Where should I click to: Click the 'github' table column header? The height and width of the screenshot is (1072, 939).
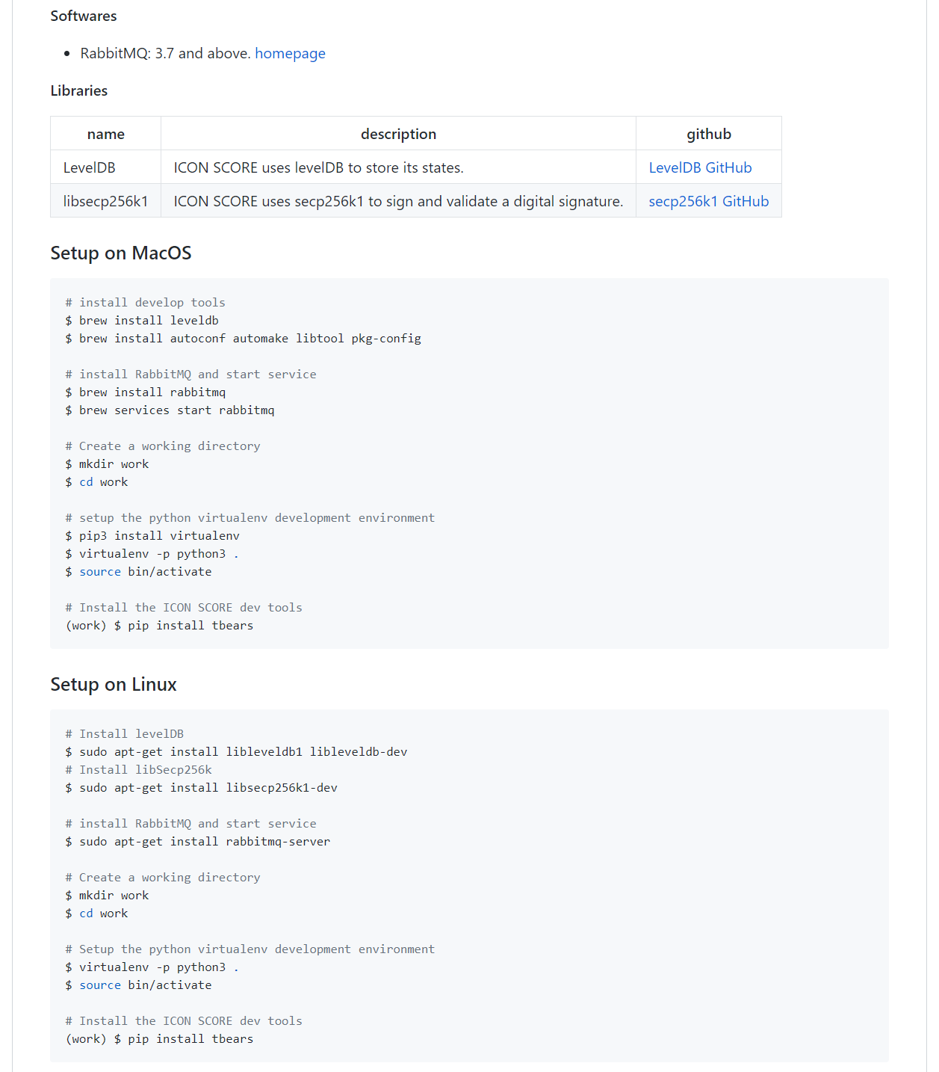[709, 134]
